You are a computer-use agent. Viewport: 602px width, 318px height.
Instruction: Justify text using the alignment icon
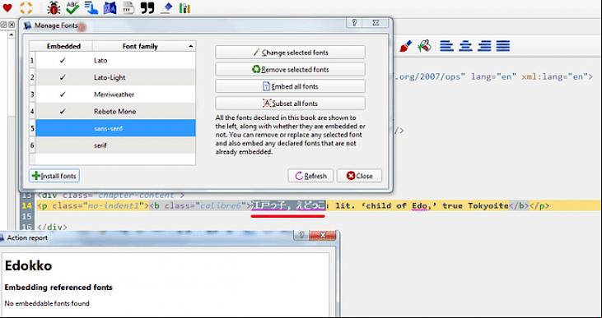[503, 46]
